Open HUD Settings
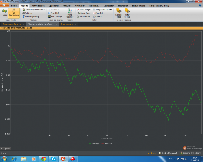Image resolution: width=203 pixels, height=162 pixels. [55, 16]
